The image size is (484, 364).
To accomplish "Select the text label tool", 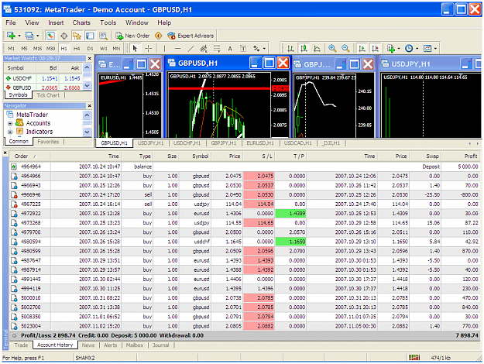I will tap(243, 49).
